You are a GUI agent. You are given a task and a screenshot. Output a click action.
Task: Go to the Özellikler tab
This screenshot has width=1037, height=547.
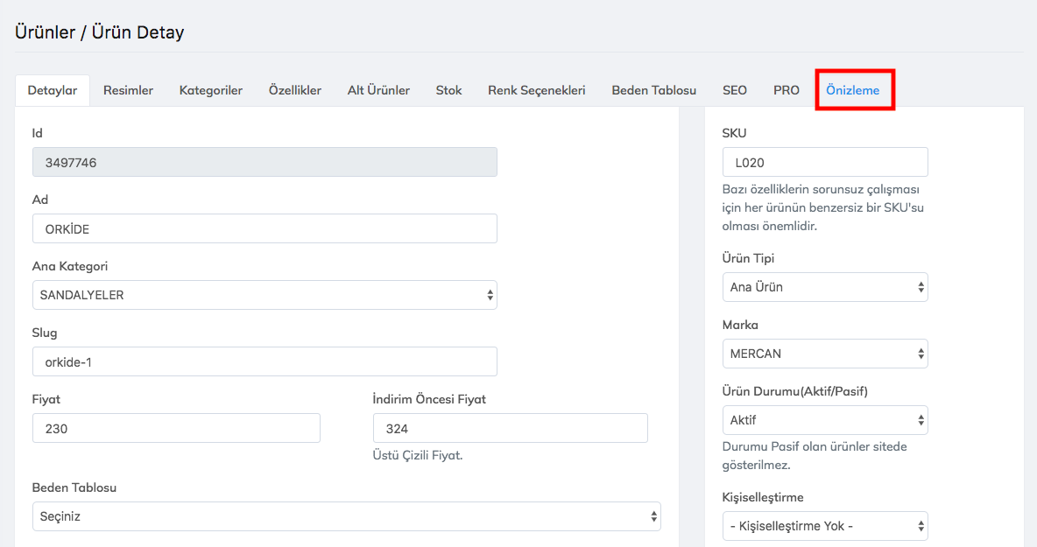294,90
